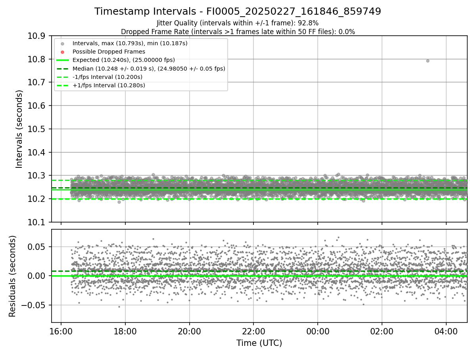Click legend entry 'Intervals, max (10.793s), min (10.187s)'
Viewport: 476px width, 357px height.
(130, 43)
